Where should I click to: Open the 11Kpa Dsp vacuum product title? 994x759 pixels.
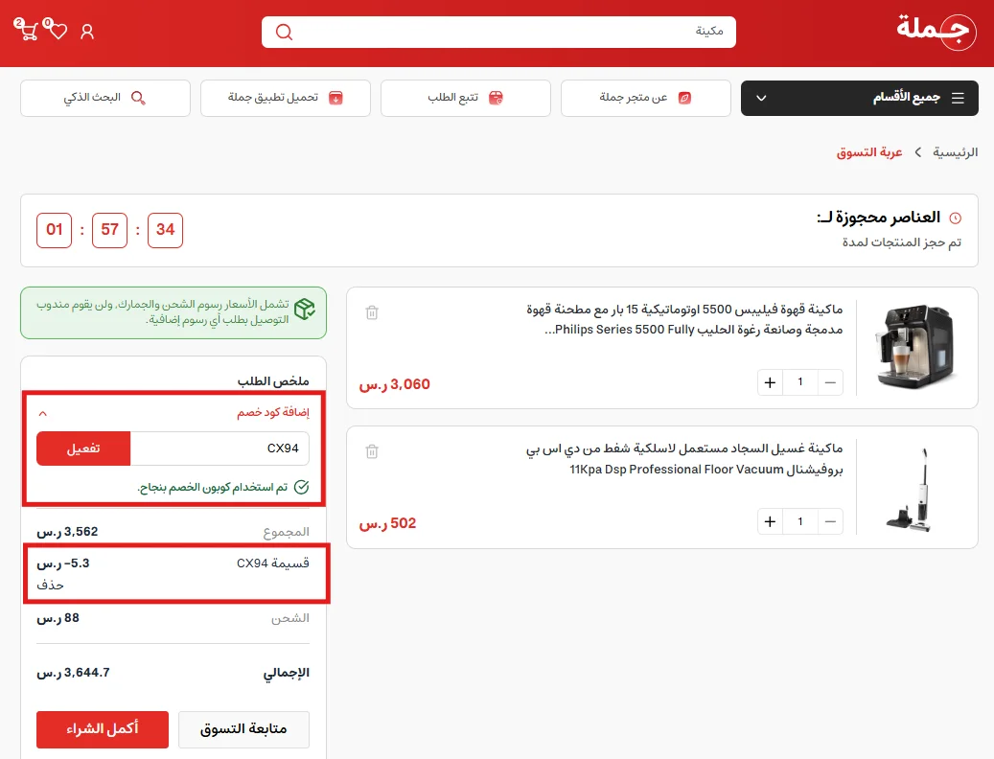pyautogui.click(x=684, y=459)
